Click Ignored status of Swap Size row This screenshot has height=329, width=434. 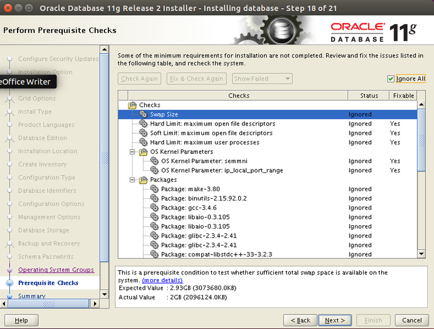[x=360, y=114]
